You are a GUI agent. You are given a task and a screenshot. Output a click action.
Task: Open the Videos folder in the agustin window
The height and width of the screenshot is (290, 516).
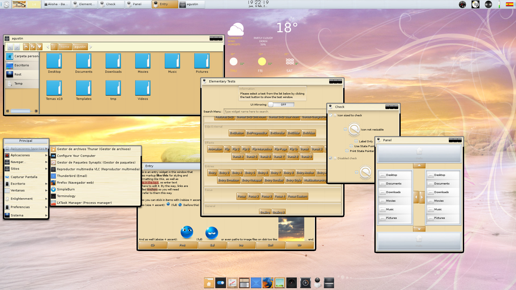[x=143, y=90]
